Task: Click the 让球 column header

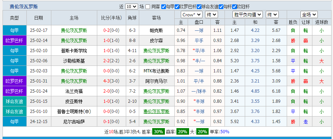Action: coord(306,22)
